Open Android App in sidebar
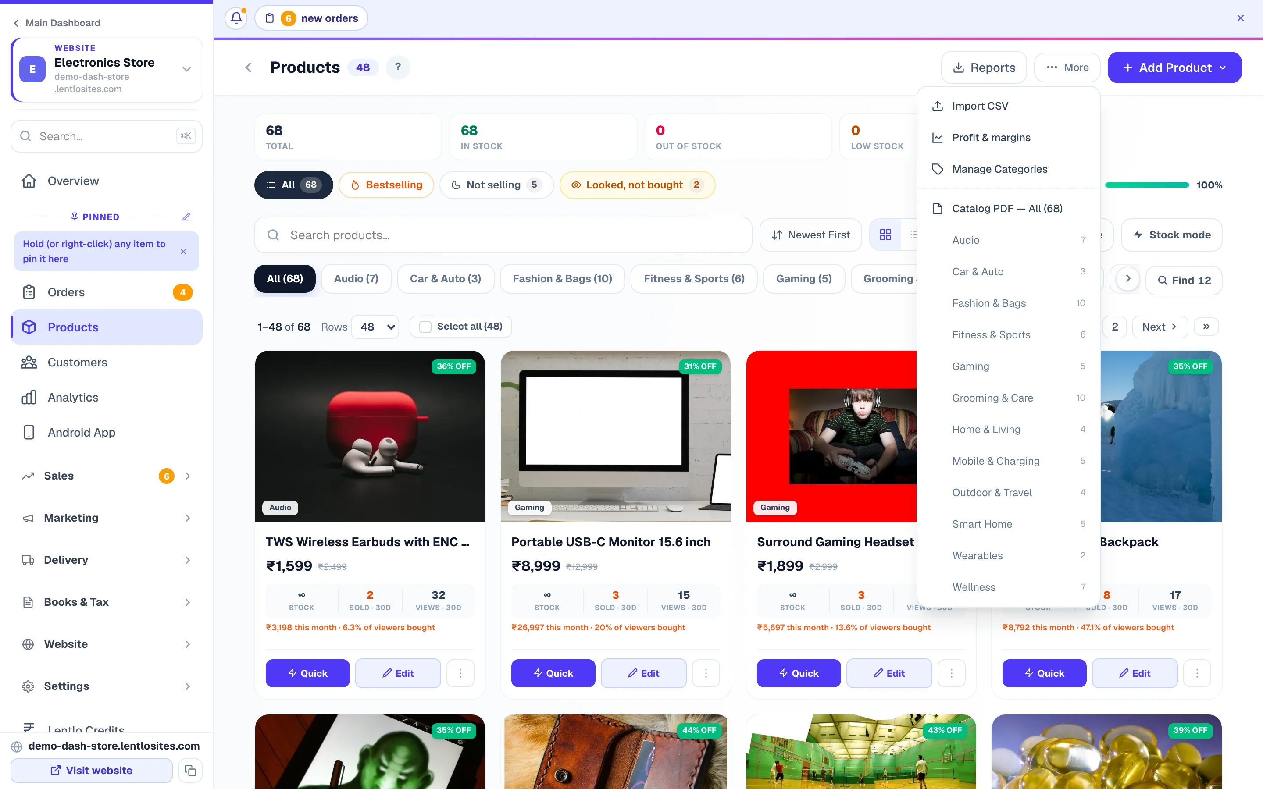1263x789 pixels. pos(107,432)
